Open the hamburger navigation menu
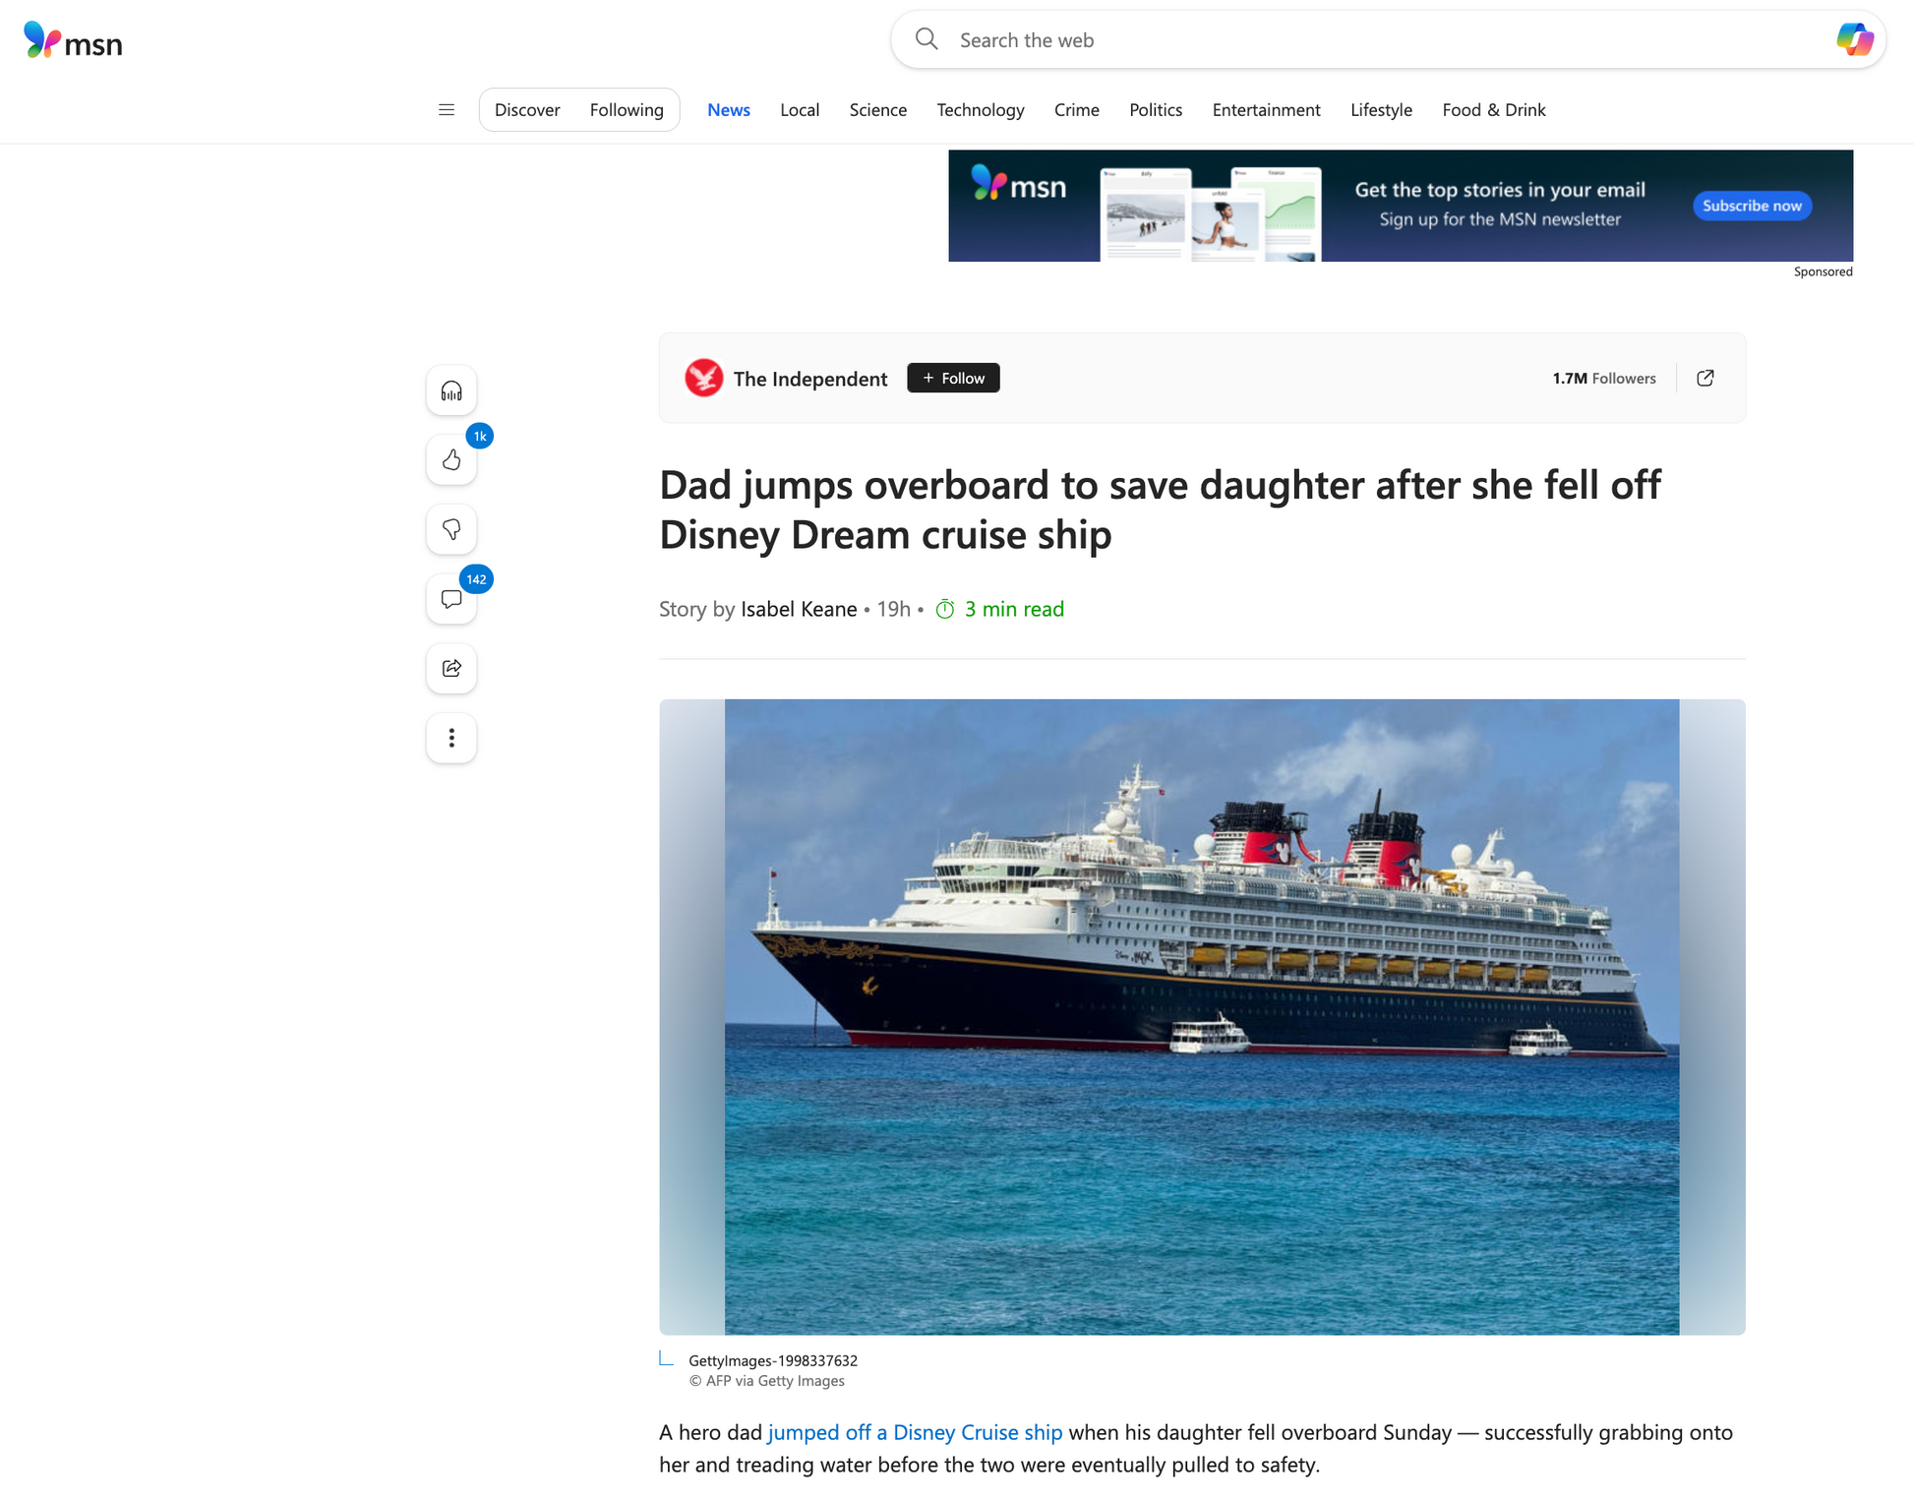The height and width of the screenshot is (1501, 1914). (447, 109)
